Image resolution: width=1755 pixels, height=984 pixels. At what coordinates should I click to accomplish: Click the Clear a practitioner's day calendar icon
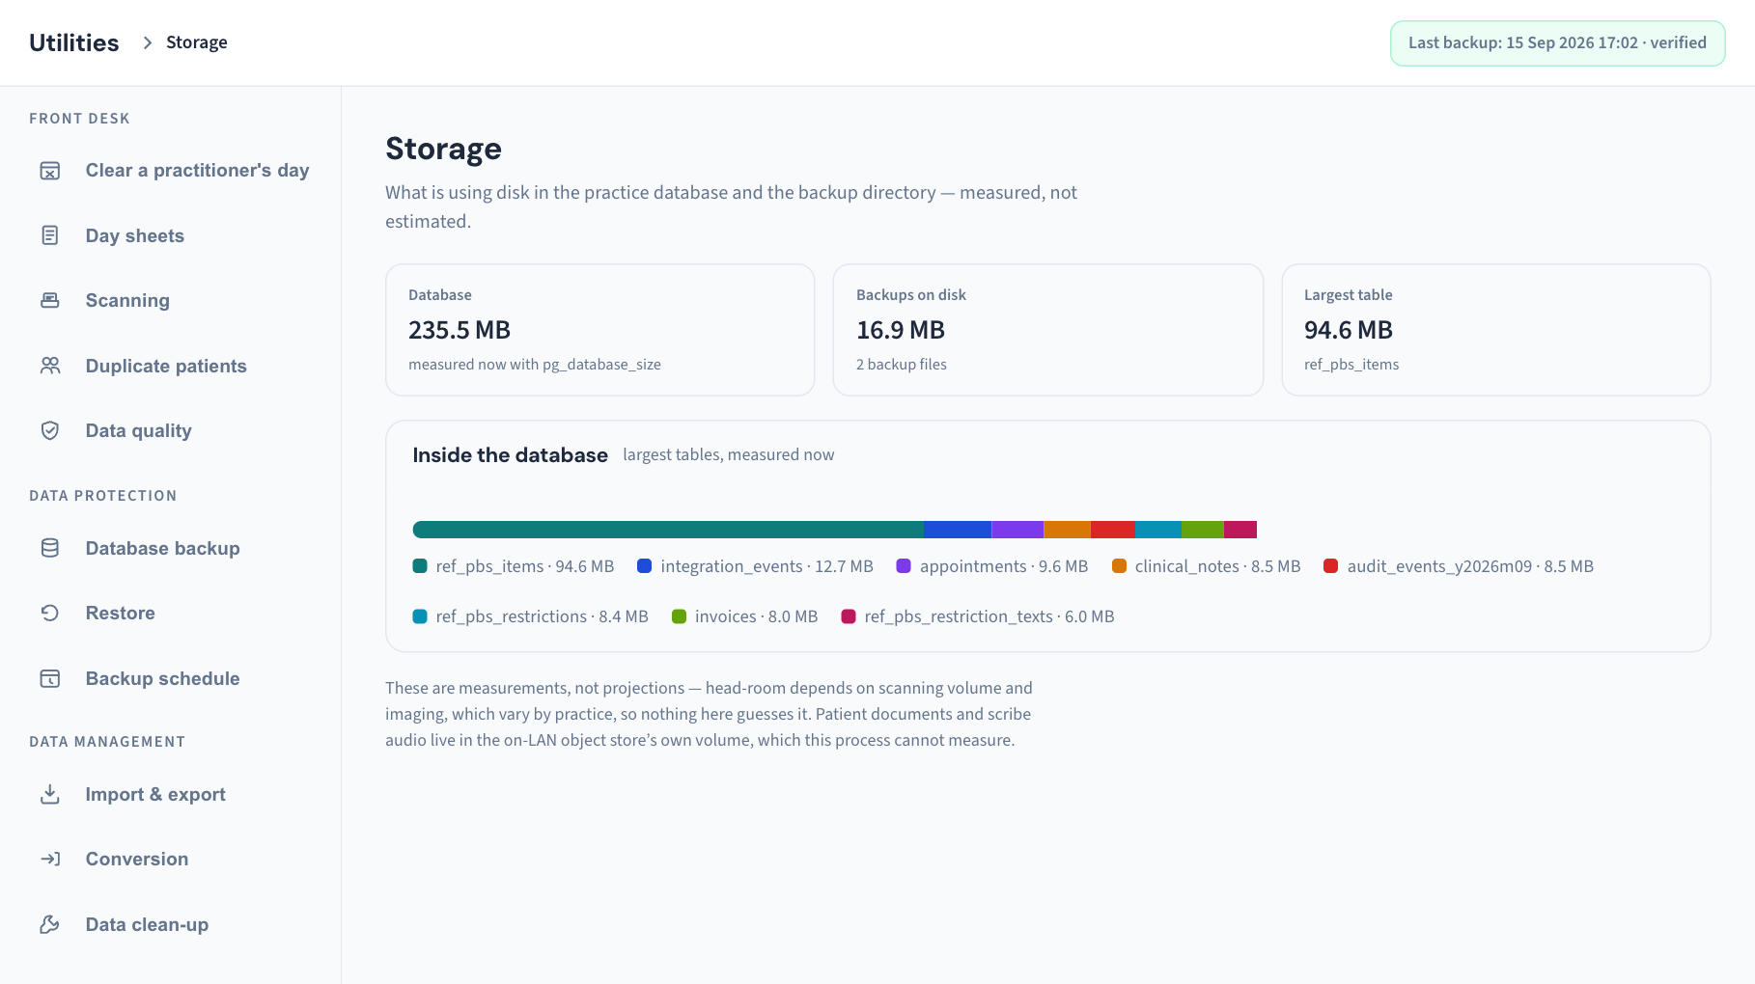[50, 171]
